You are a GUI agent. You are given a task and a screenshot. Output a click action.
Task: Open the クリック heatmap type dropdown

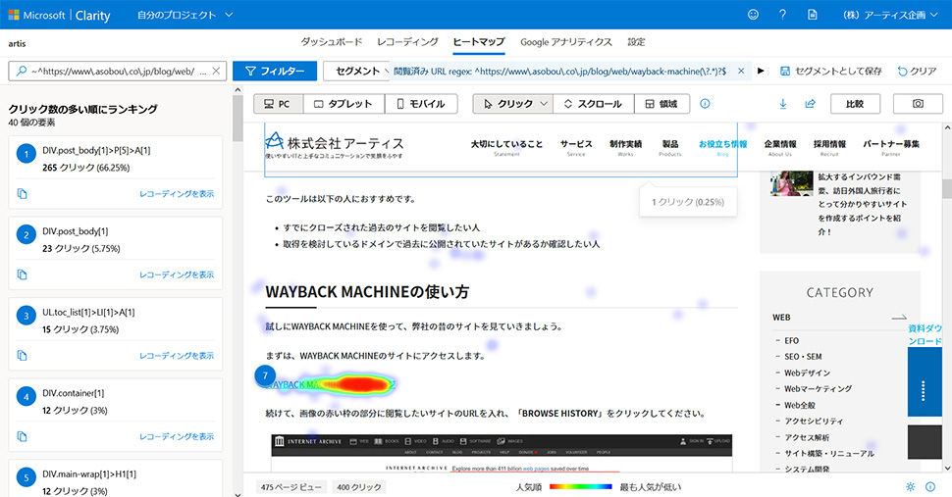click(513, 104)
